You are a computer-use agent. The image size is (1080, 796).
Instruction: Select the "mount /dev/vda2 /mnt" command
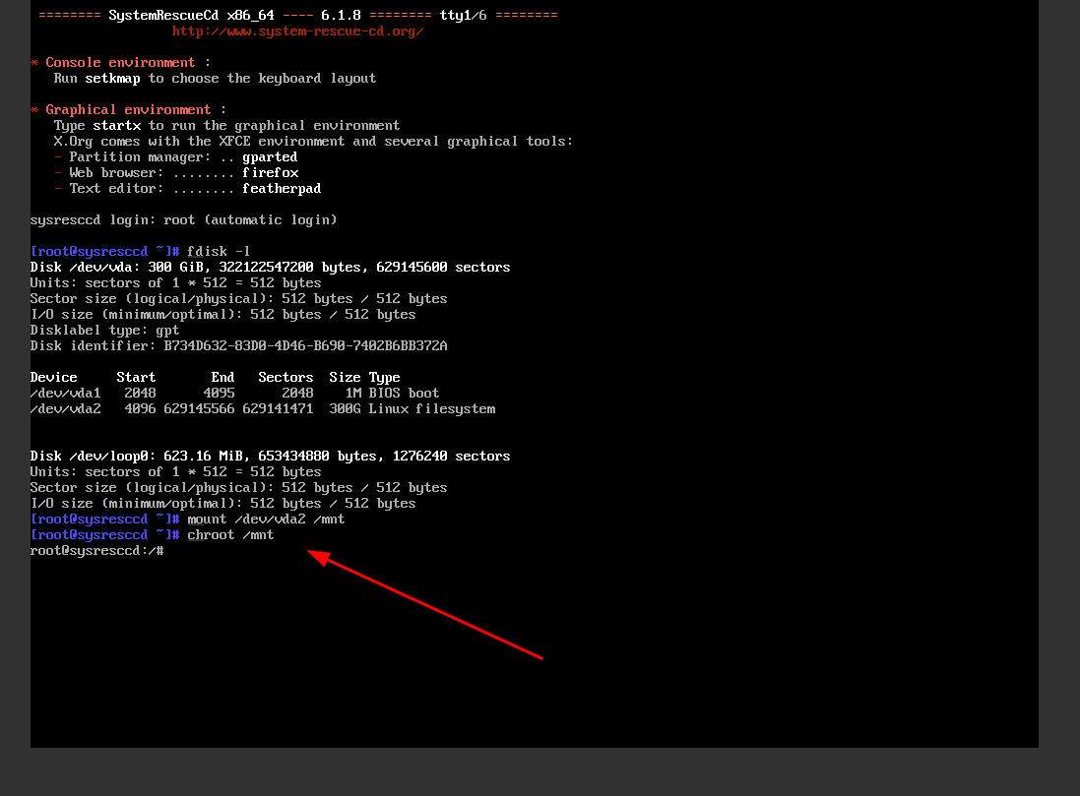266,520
